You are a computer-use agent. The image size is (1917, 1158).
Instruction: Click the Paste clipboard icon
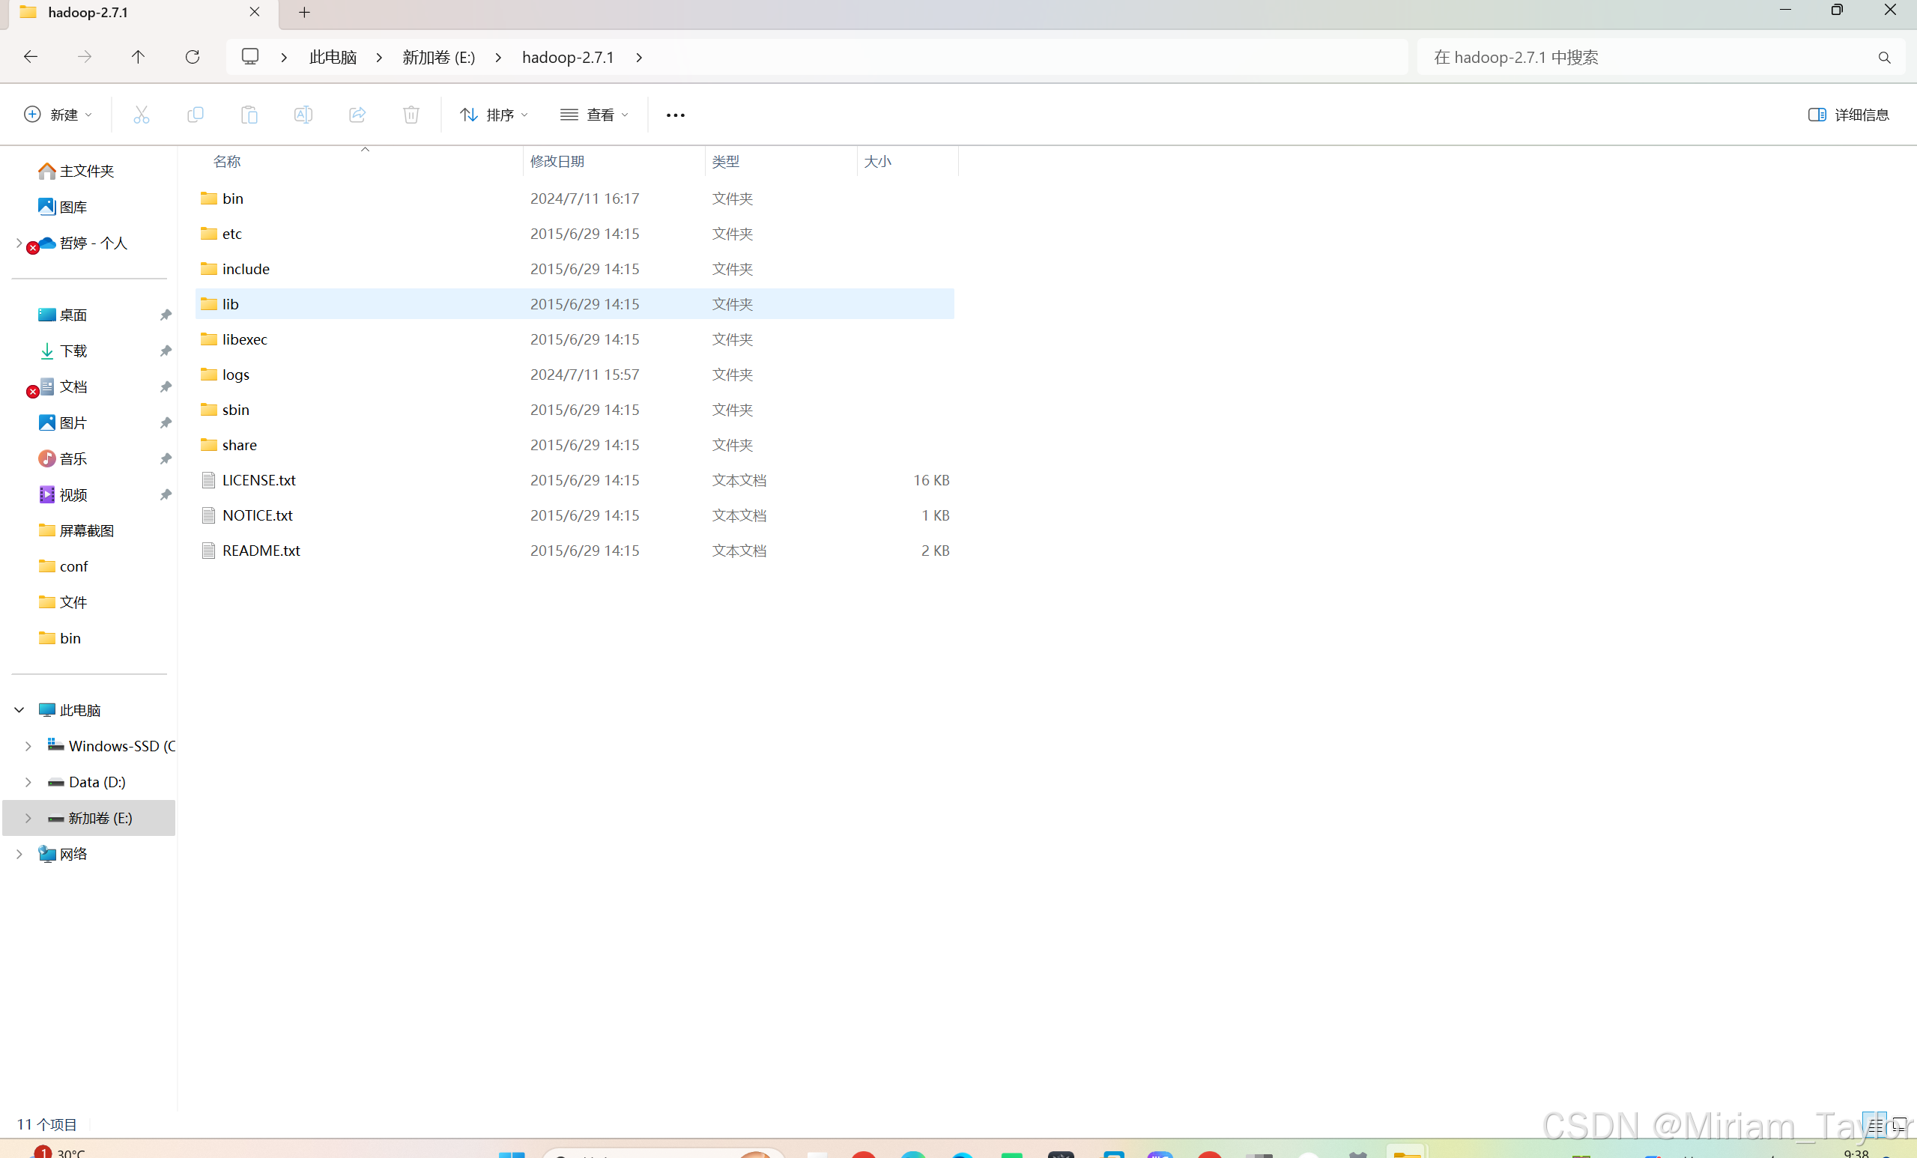coord(249,115)
